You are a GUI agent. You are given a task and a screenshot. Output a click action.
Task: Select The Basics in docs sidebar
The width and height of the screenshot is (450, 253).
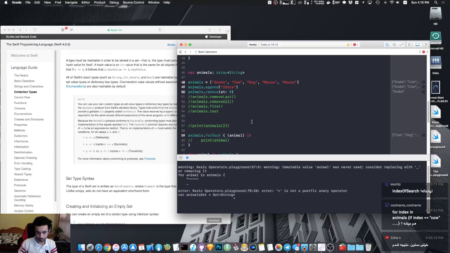pyautogui.click(x=21, y=76)
